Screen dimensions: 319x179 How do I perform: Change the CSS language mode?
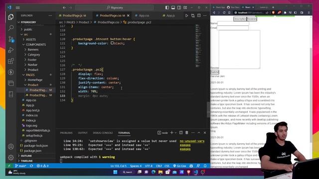(167, 166)
